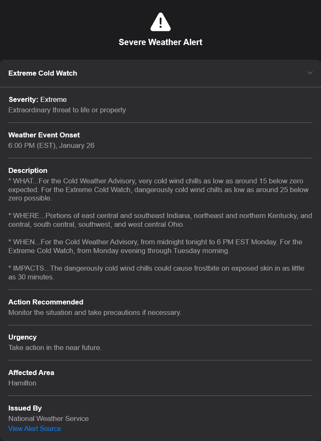The image size is (321, 441).
Task: Click the Extreme Cold Watch header title
Action: pos(43,73)
